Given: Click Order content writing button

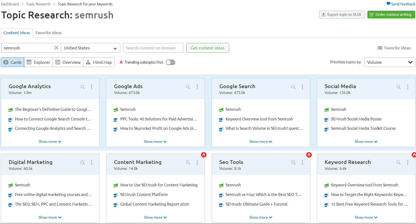Looking at the screenshot, I should 391,14.
